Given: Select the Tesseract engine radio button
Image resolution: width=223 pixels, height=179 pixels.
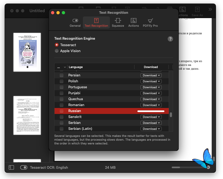Looking at the screenshot, I should pos(57,45).
